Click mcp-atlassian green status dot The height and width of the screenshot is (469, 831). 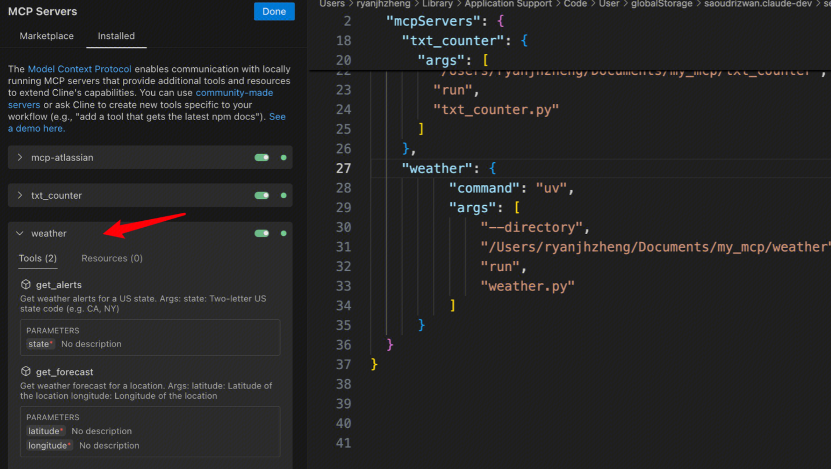click(x=283, y=157)
